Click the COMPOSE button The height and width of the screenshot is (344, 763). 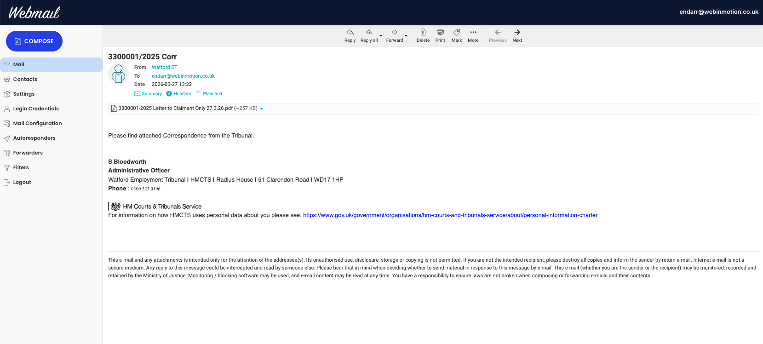tap(34, 41)
